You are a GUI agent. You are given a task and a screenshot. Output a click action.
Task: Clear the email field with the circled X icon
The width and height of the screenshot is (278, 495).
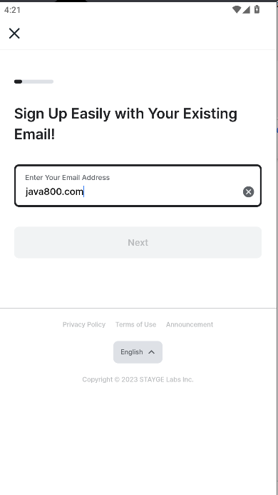[248, 191]
